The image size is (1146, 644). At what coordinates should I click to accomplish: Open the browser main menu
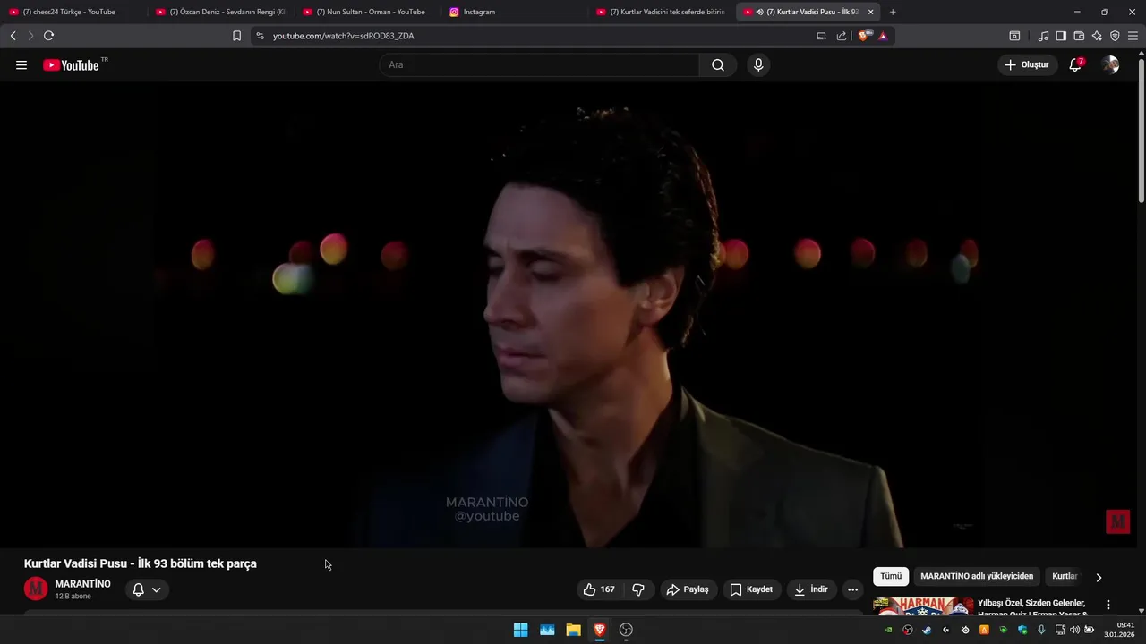(1133, 36)
